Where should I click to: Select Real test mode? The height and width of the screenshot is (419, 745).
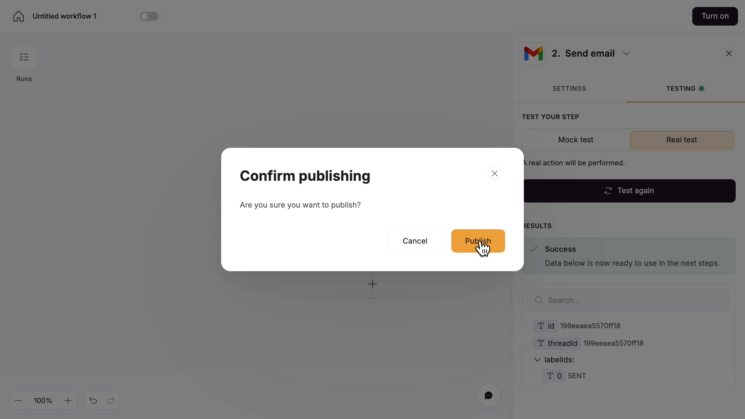tap(681, 140)
